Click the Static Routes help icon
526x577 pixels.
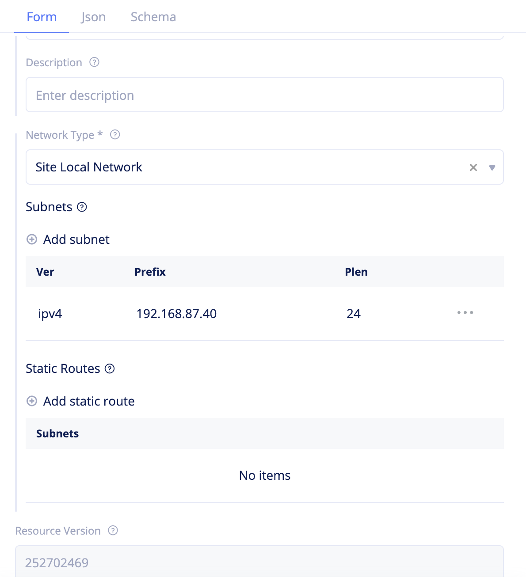[110, 368]
